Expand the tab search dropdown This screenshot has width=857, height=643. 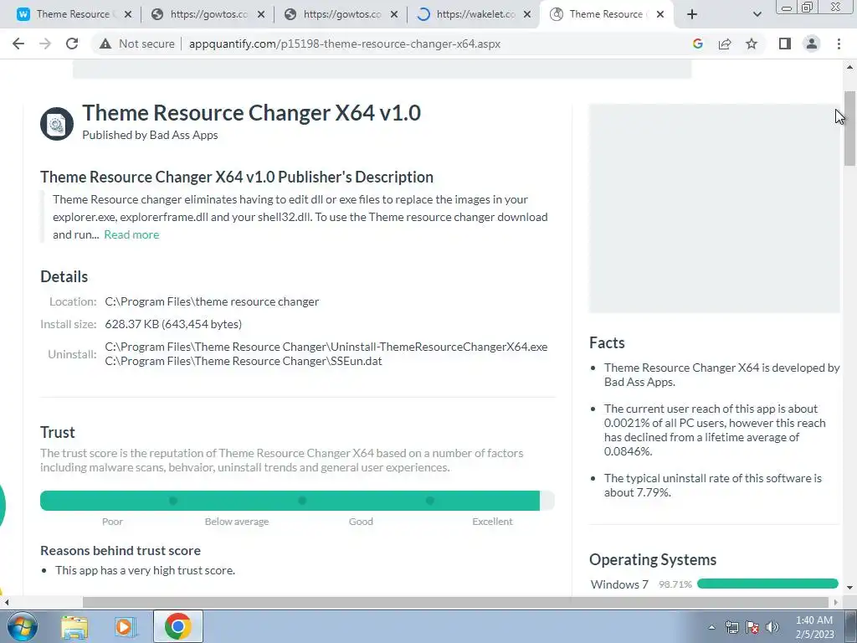coord(757,15)
